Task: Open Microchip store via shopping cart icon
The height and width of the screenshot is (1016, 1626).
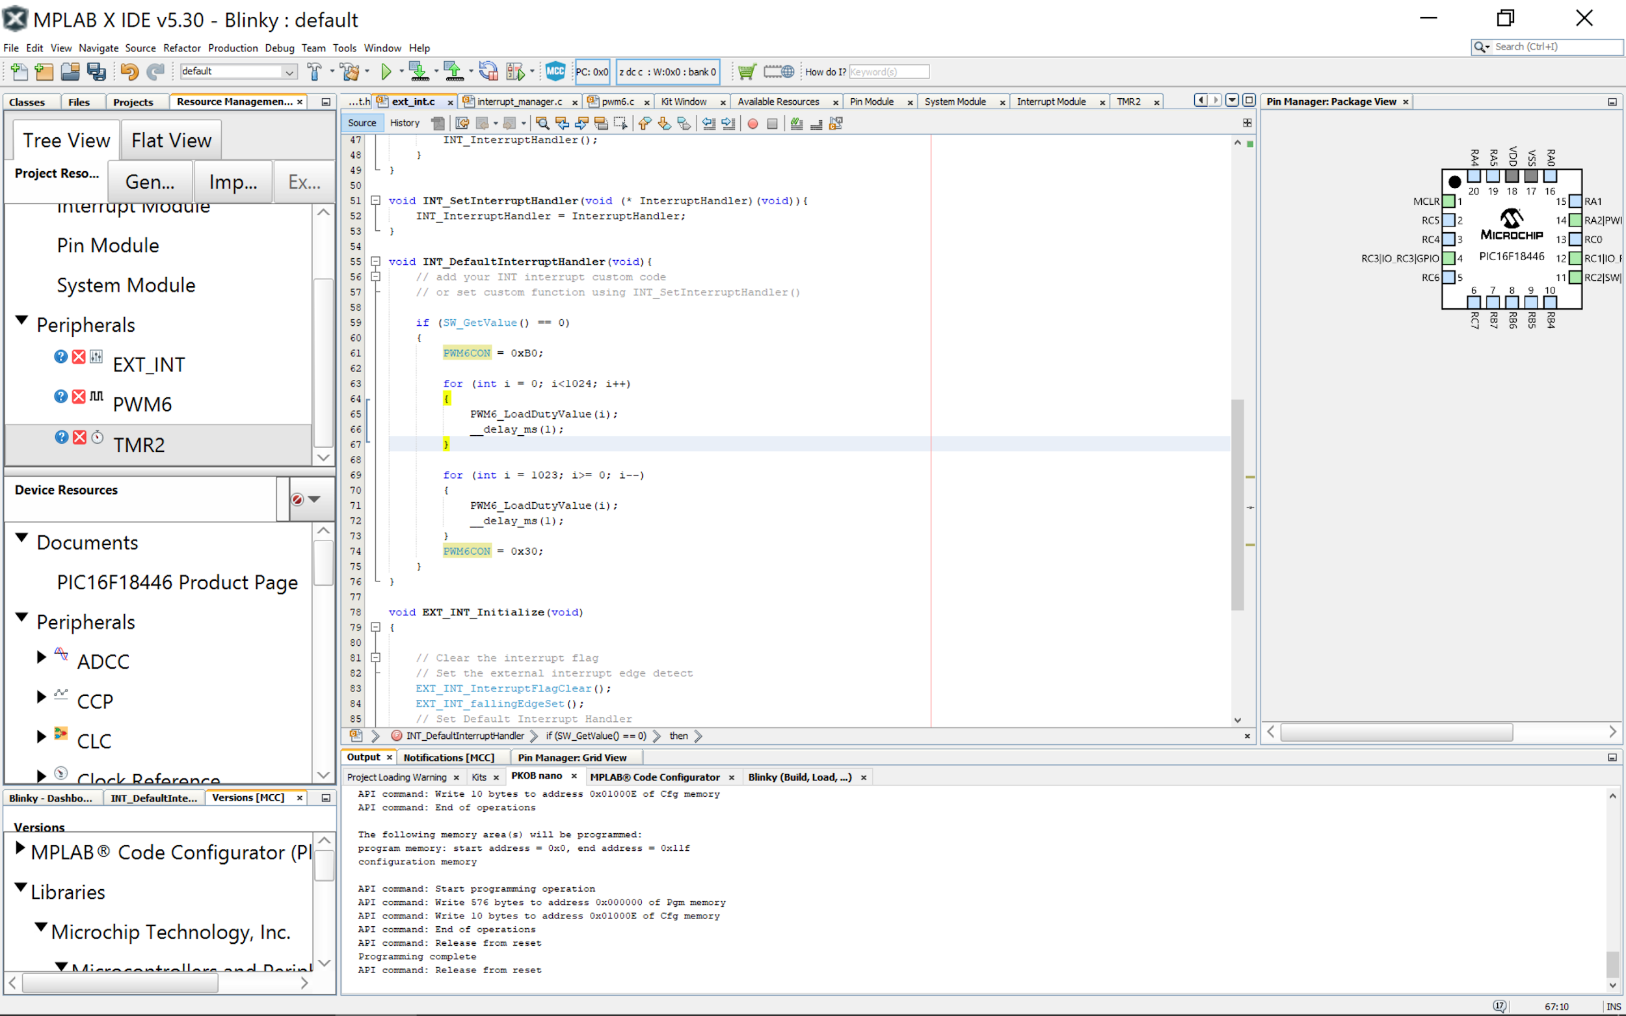Action: [x=747, y=72]
